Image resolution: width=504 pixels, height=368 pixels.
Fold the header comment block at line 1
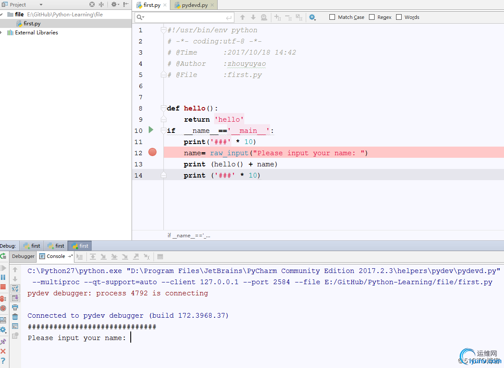[163, 30]
